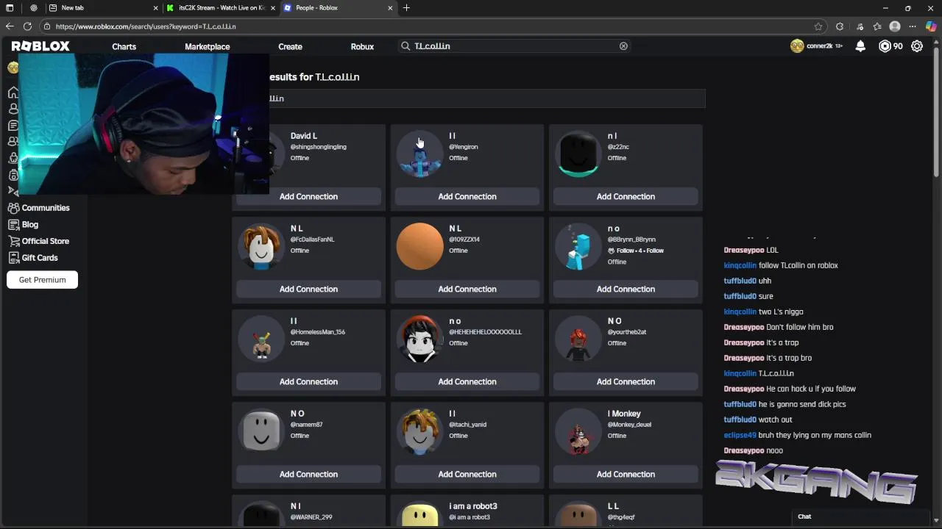Viewport: 942px width, 529px height.
Task: Open @109ZZX14 orange ball avatar
Action: pyautogui.click(x=420, y=247)
